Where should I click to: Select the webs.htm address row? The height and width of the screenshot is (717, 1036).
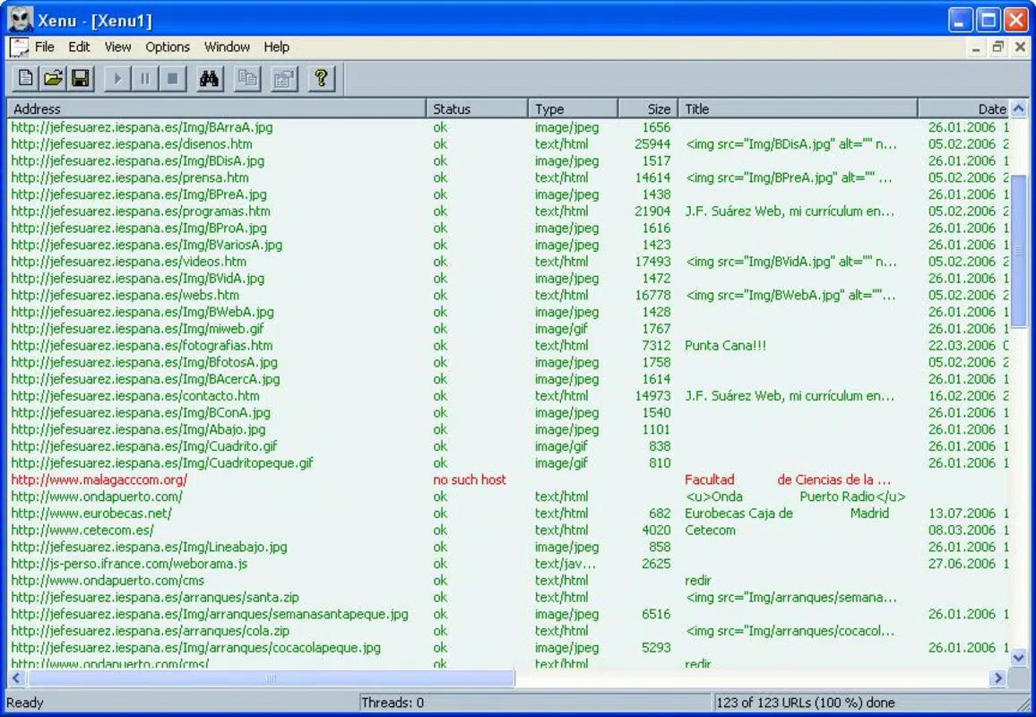[x=125, y=296]
